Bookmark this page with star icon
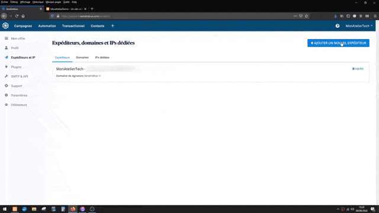Viewport: 379px width, 213px height. coord(307,16)
